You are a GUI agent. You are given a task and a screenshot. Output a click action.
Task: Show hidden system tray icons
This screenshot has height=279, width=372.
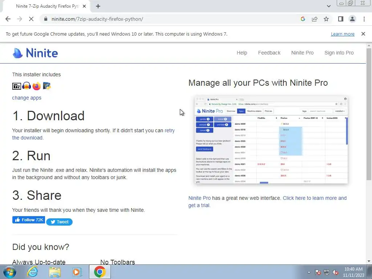309,272
